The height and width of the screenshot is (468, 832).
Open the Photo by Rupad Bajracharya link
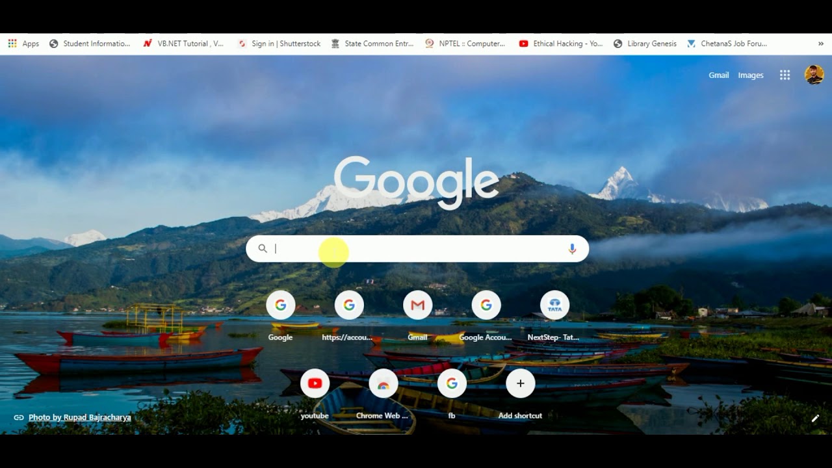pos(79,417)
